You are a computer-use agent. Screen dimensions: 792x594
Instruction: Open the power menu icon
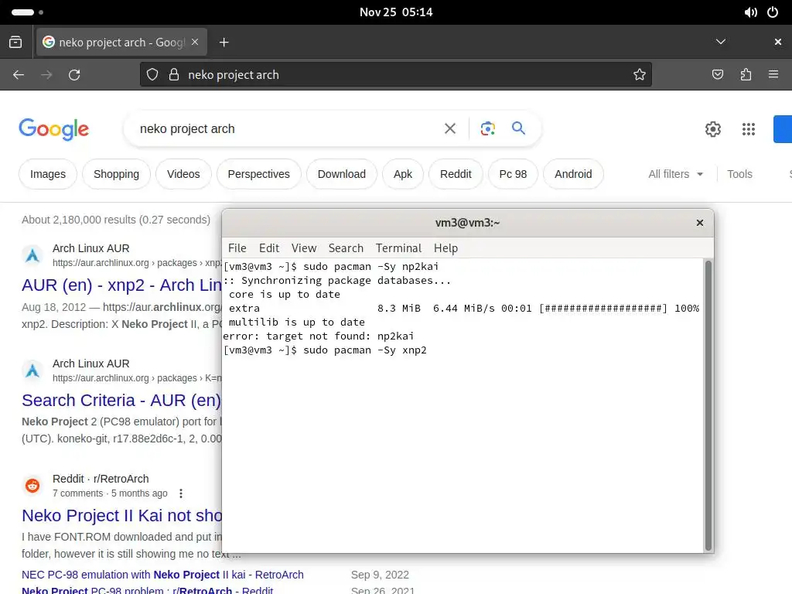(773, 12)
